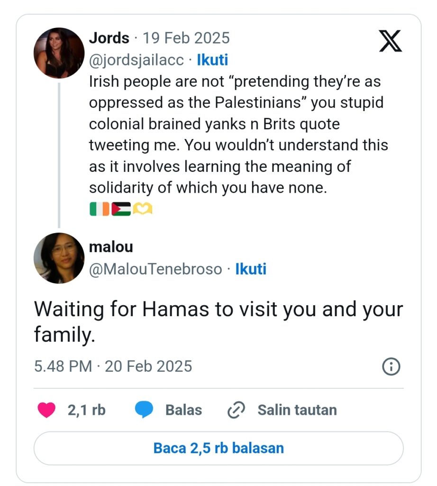Follow Jords via Ikuti link
The image size is (437, 486).
click(213, 60)
